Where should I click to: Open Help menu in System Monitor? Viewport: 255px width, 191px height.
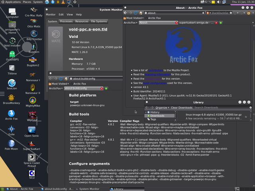79,14
